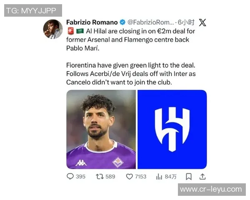This screenshot has width=250, height=200.
Task: Click the red siren emoji starting the tweet
Action: (70, 31)
